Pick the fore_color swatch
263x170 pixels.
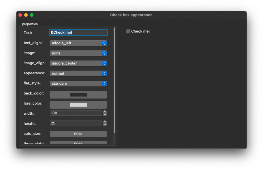point(78,105)
